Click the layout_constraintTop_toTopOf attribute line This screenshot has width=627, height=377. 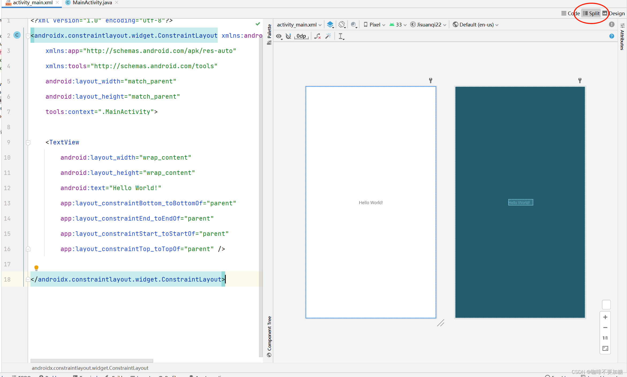click(x=143, y=249)
